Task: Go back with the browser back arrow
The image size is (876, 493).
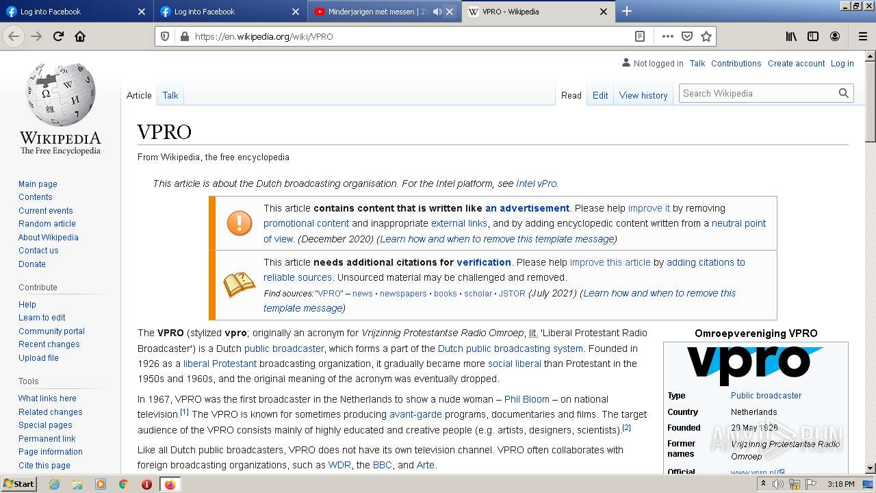Action: click(14, 36)
